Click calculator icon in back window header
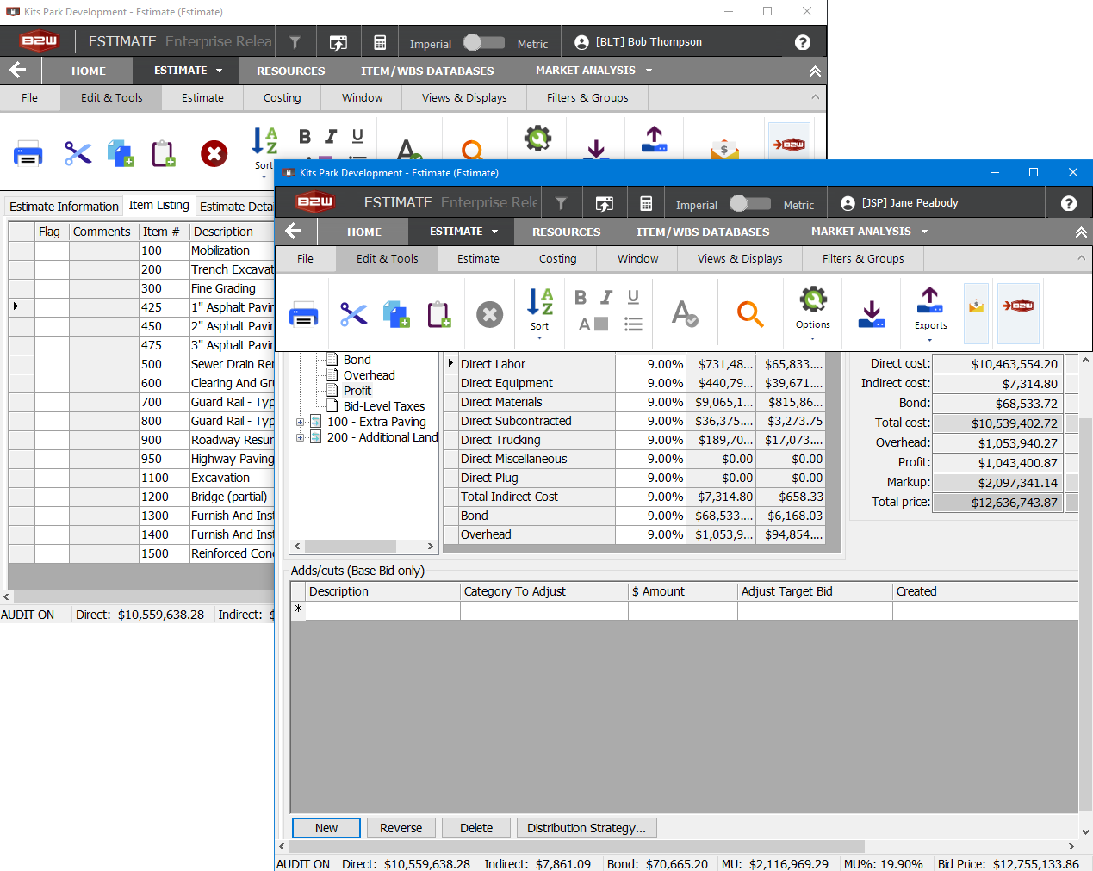 (x=380, y=42)
